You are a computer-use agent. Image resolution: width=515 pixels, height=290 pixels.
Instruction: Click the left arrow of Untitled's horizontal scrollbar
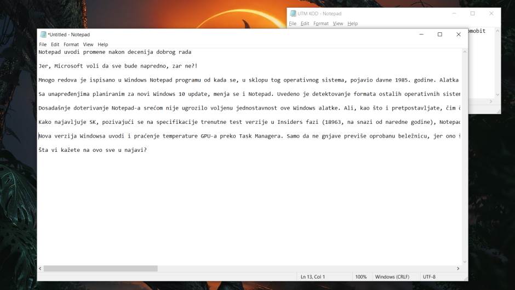tap(41, 269)
